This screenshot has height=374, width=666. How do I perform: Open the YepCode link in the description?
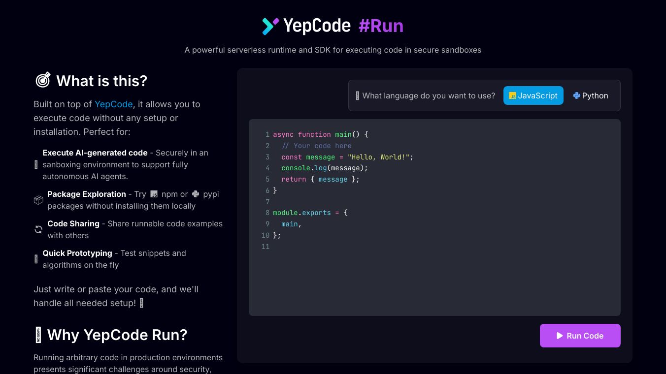coord(113,104)
